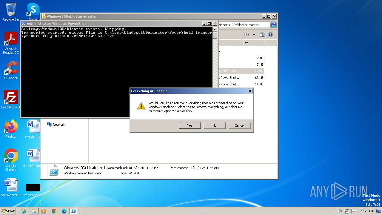Select the file row sized 42 KB

coord(241,71)
